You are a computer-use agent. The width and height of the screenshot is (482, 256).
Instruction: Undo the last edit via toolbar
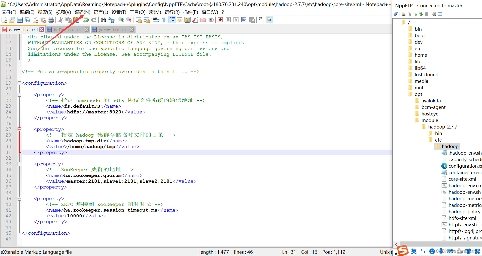click(86, 20)
